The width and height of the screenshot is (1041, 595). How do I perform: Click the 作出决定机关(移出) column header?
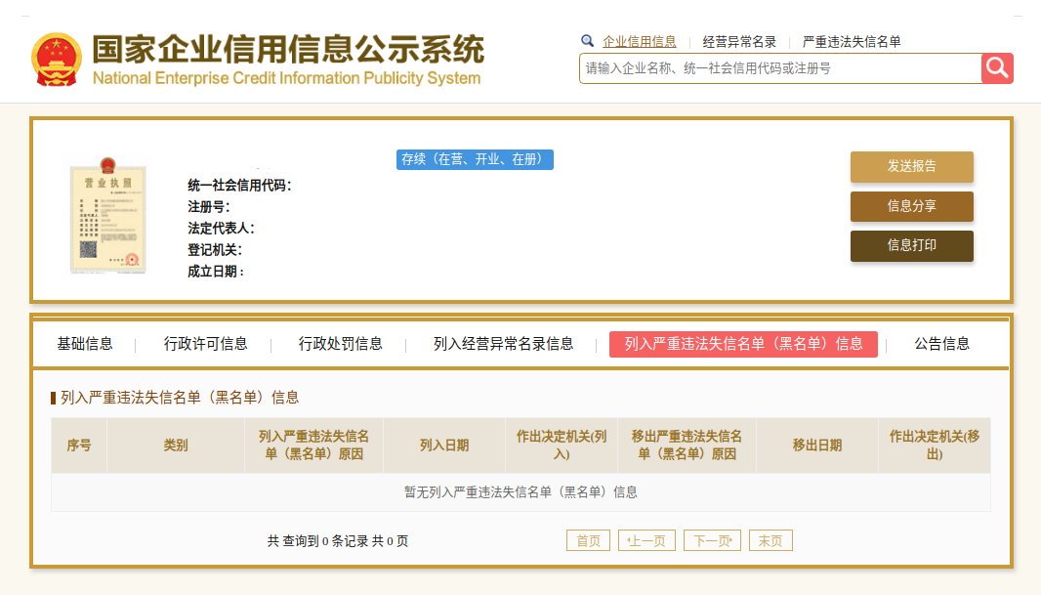pyautogui.click(x=935, y=446)
